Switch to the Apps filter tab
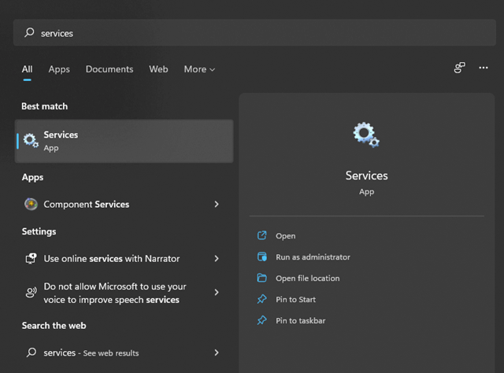The image size is (504, 373). (59, 69)
